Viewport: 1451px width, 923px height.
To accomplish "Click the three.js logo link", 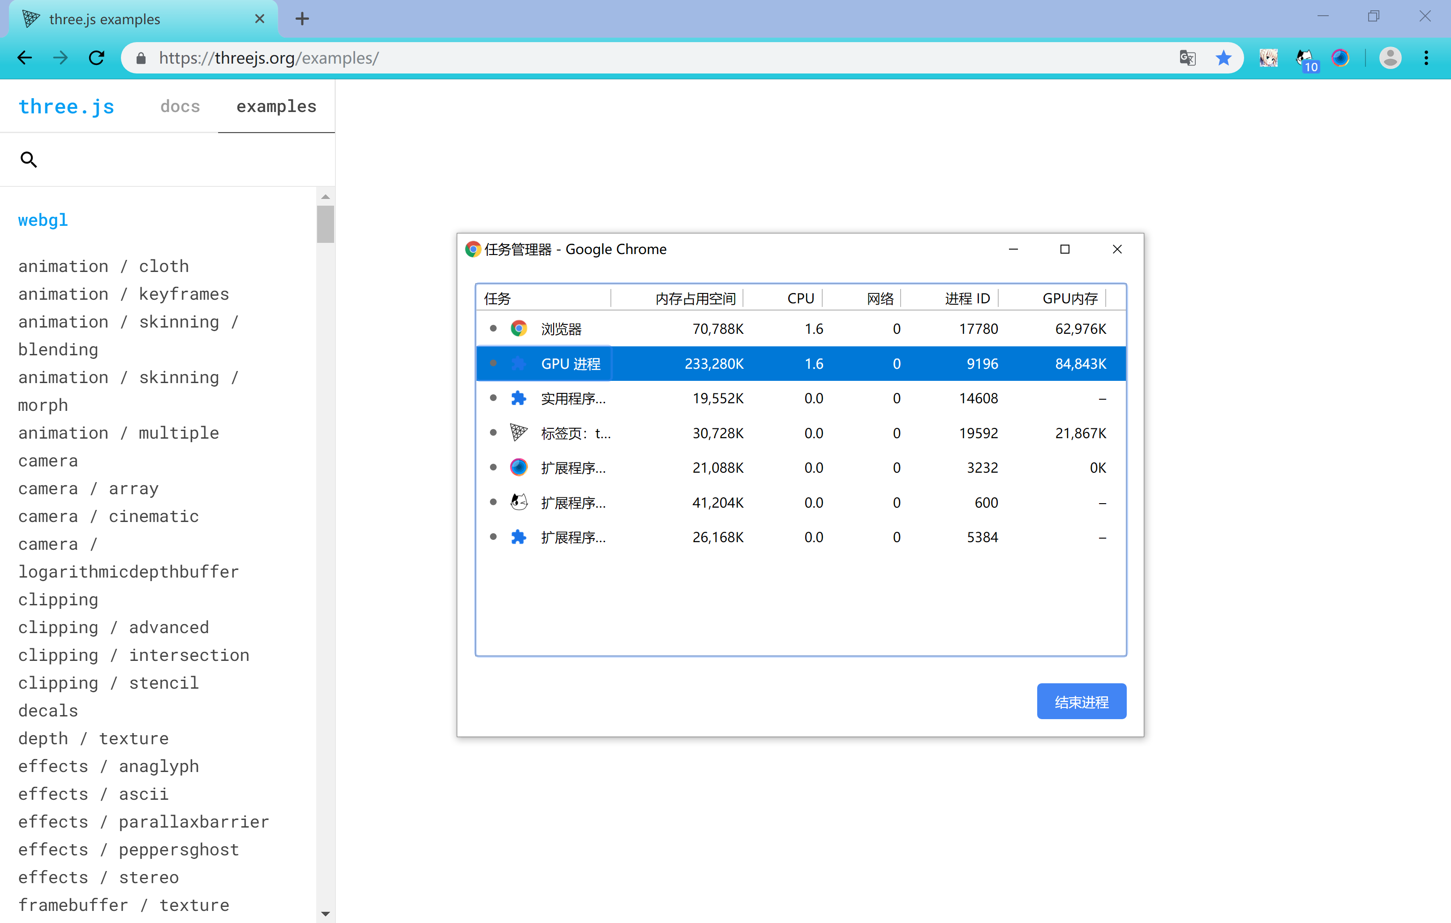I will click(66, 107).
